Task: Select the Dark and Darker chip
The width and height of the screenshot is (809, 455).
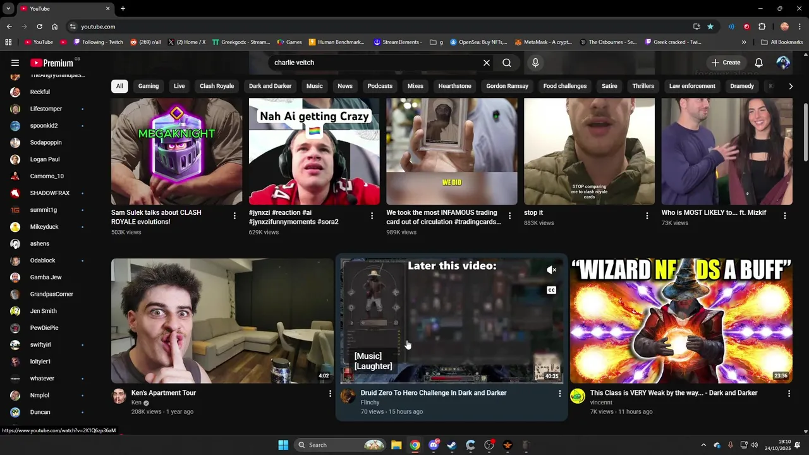Action: click(271, 86)
